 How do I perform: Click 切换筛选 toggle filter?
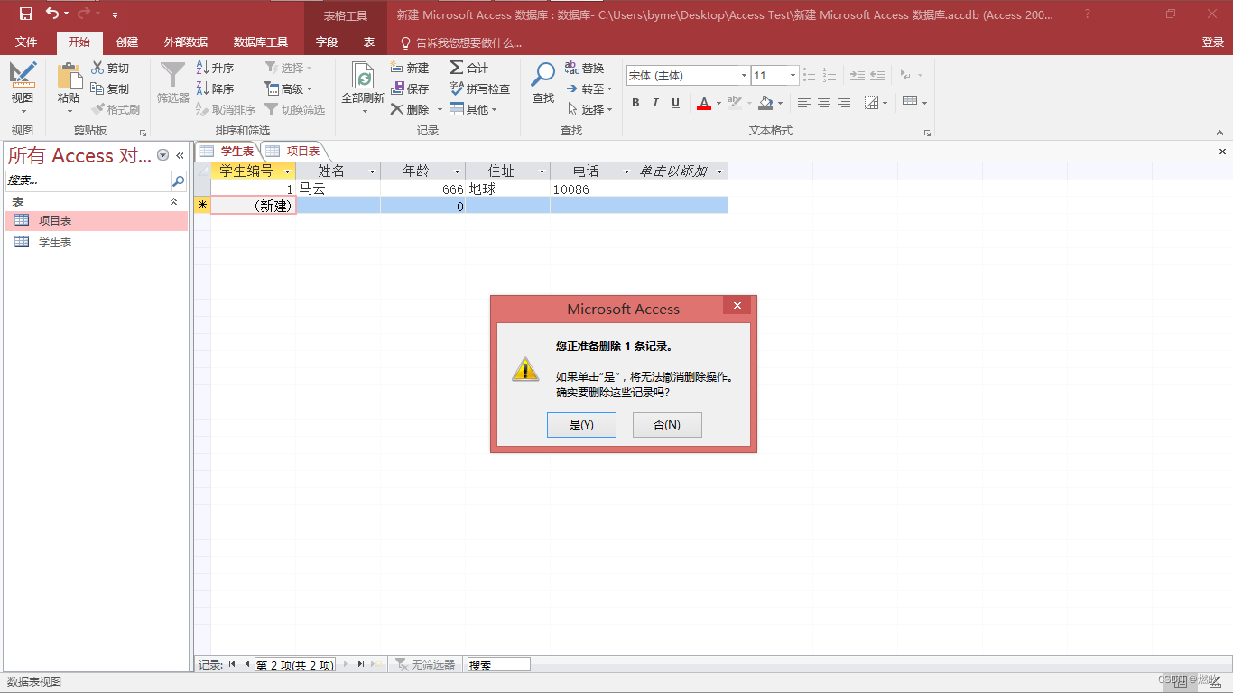(x=294, y=109)
